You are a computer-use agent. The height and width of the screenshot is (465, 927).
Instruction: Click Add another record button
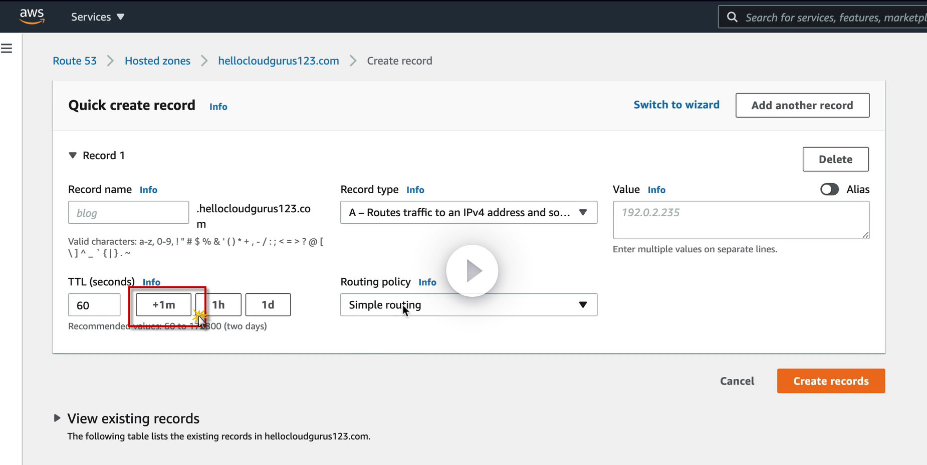(802, 105)
